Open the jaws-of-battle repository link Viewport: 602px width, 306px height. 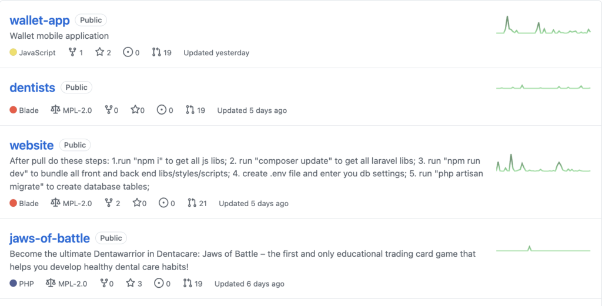coord(49,238)
